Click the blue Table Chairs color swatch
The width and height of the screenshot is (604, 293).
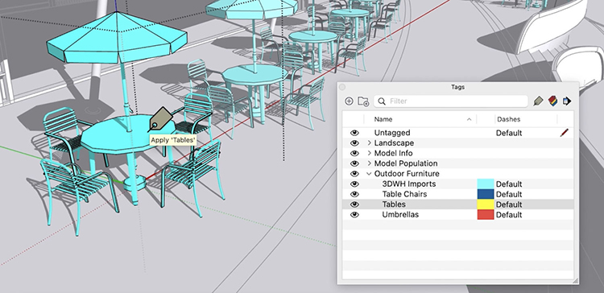[486, 194]
